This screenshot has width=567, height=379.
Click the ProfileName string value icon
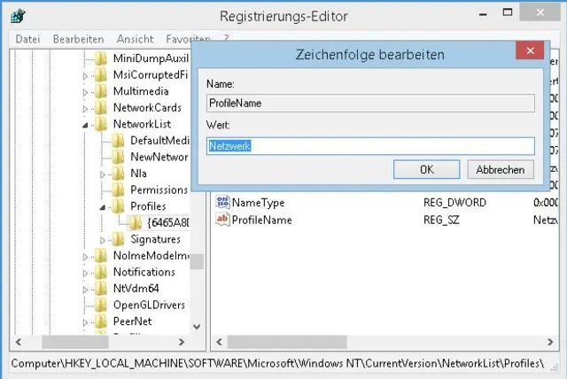click(222, 220)
